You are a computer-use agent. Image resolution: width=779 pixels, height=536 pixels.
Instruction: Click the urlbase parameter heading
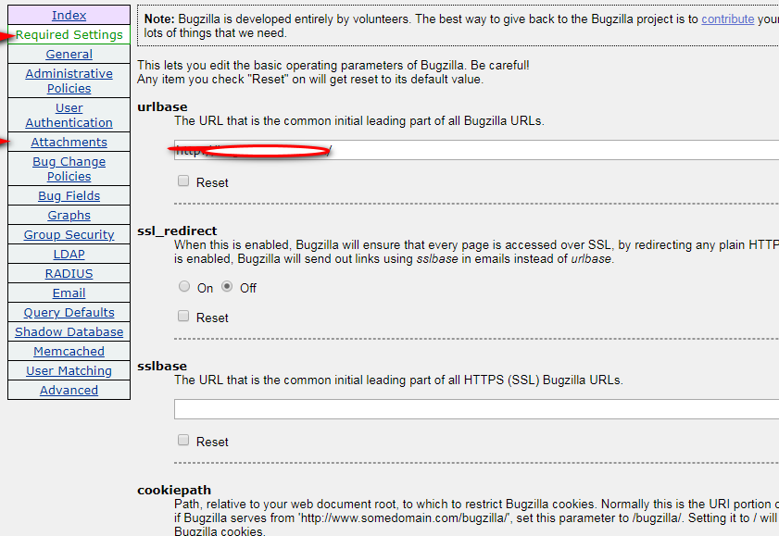click(162, 106)
